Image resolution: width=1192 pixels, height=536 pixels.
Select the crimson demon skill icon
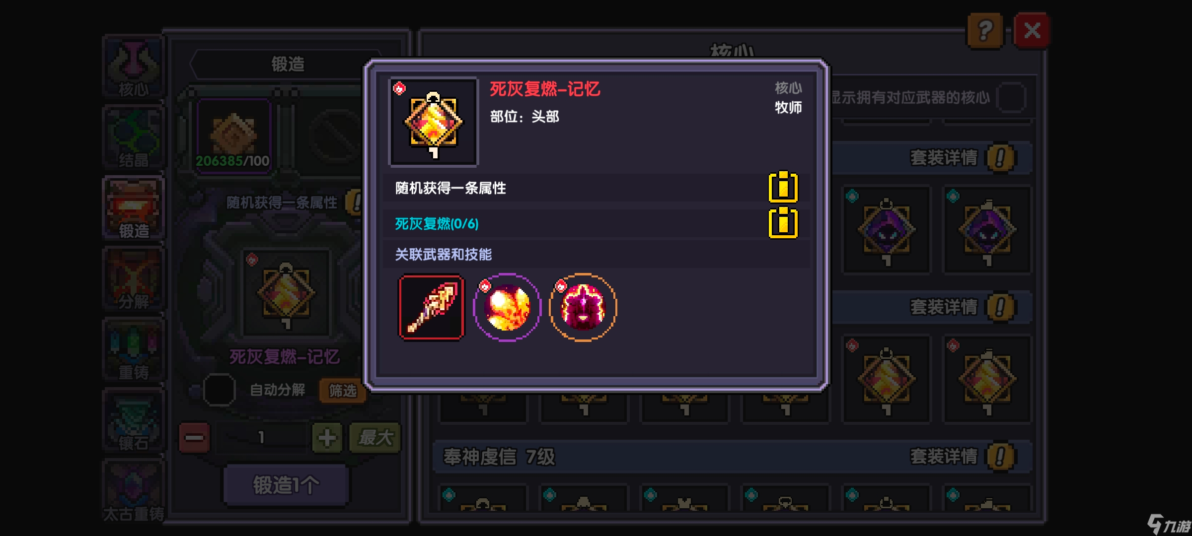click(x=583, y=307)
